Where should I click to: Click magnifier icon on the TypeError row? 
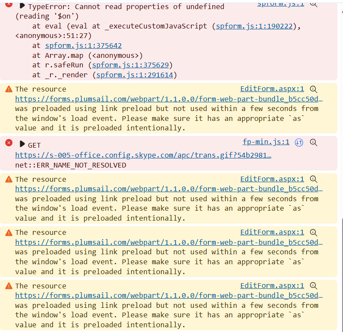click(x=314, y=3)
